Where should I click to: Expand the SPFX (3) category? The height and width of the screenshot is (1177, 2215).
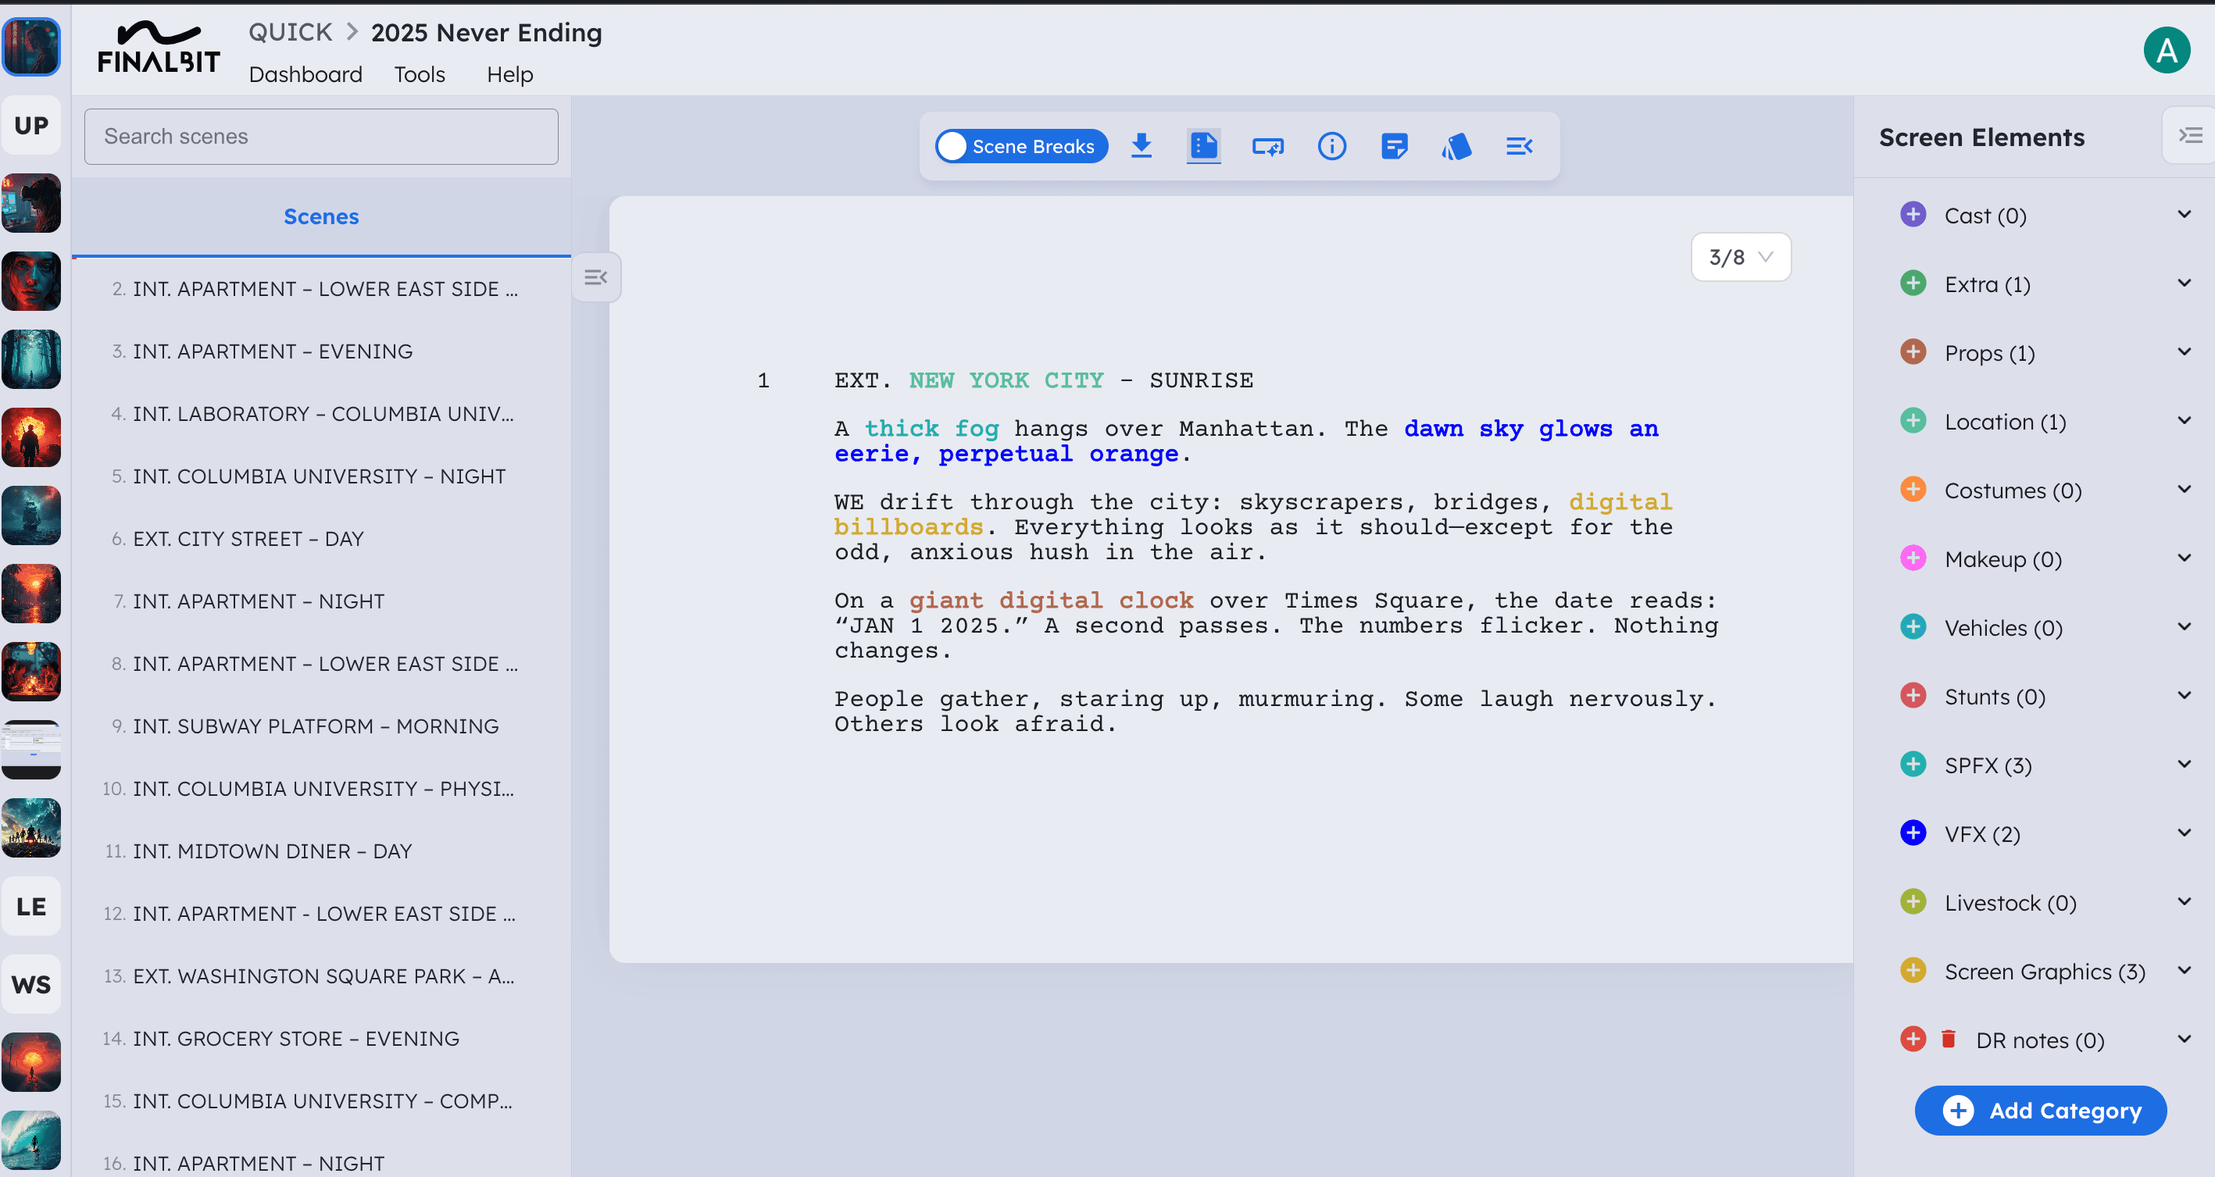tap(2184, 765)
